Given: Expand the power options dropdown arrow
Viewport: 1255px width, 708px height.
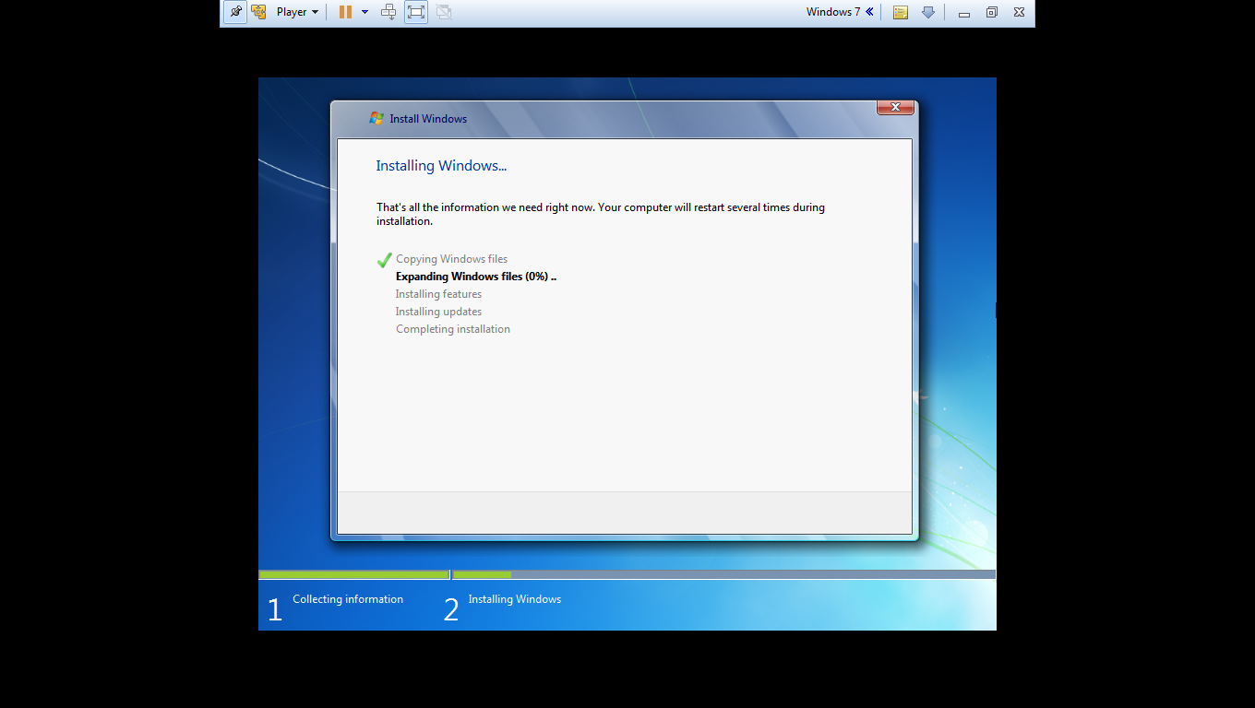Looking at the screenshot, I should pyautogui.click(x=365, y=12).
